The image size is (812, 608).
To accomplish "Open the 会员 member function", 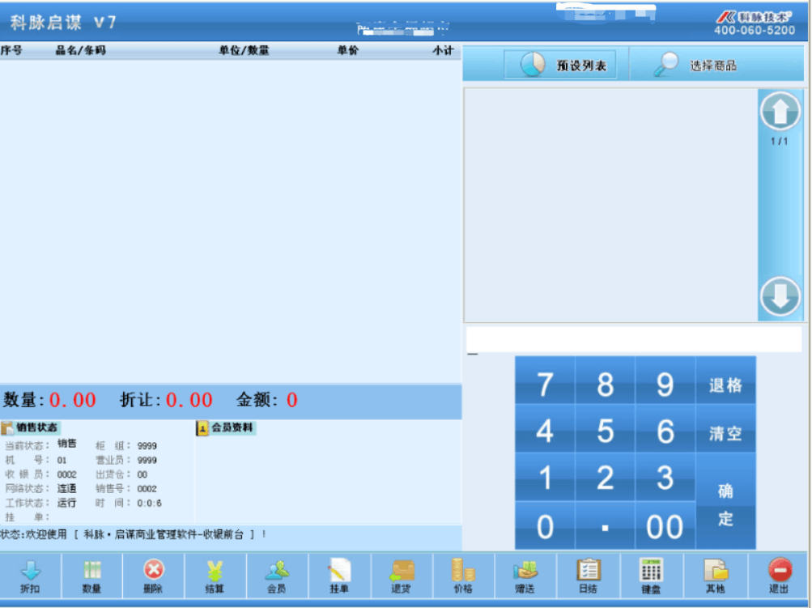I will pos(277,576).
